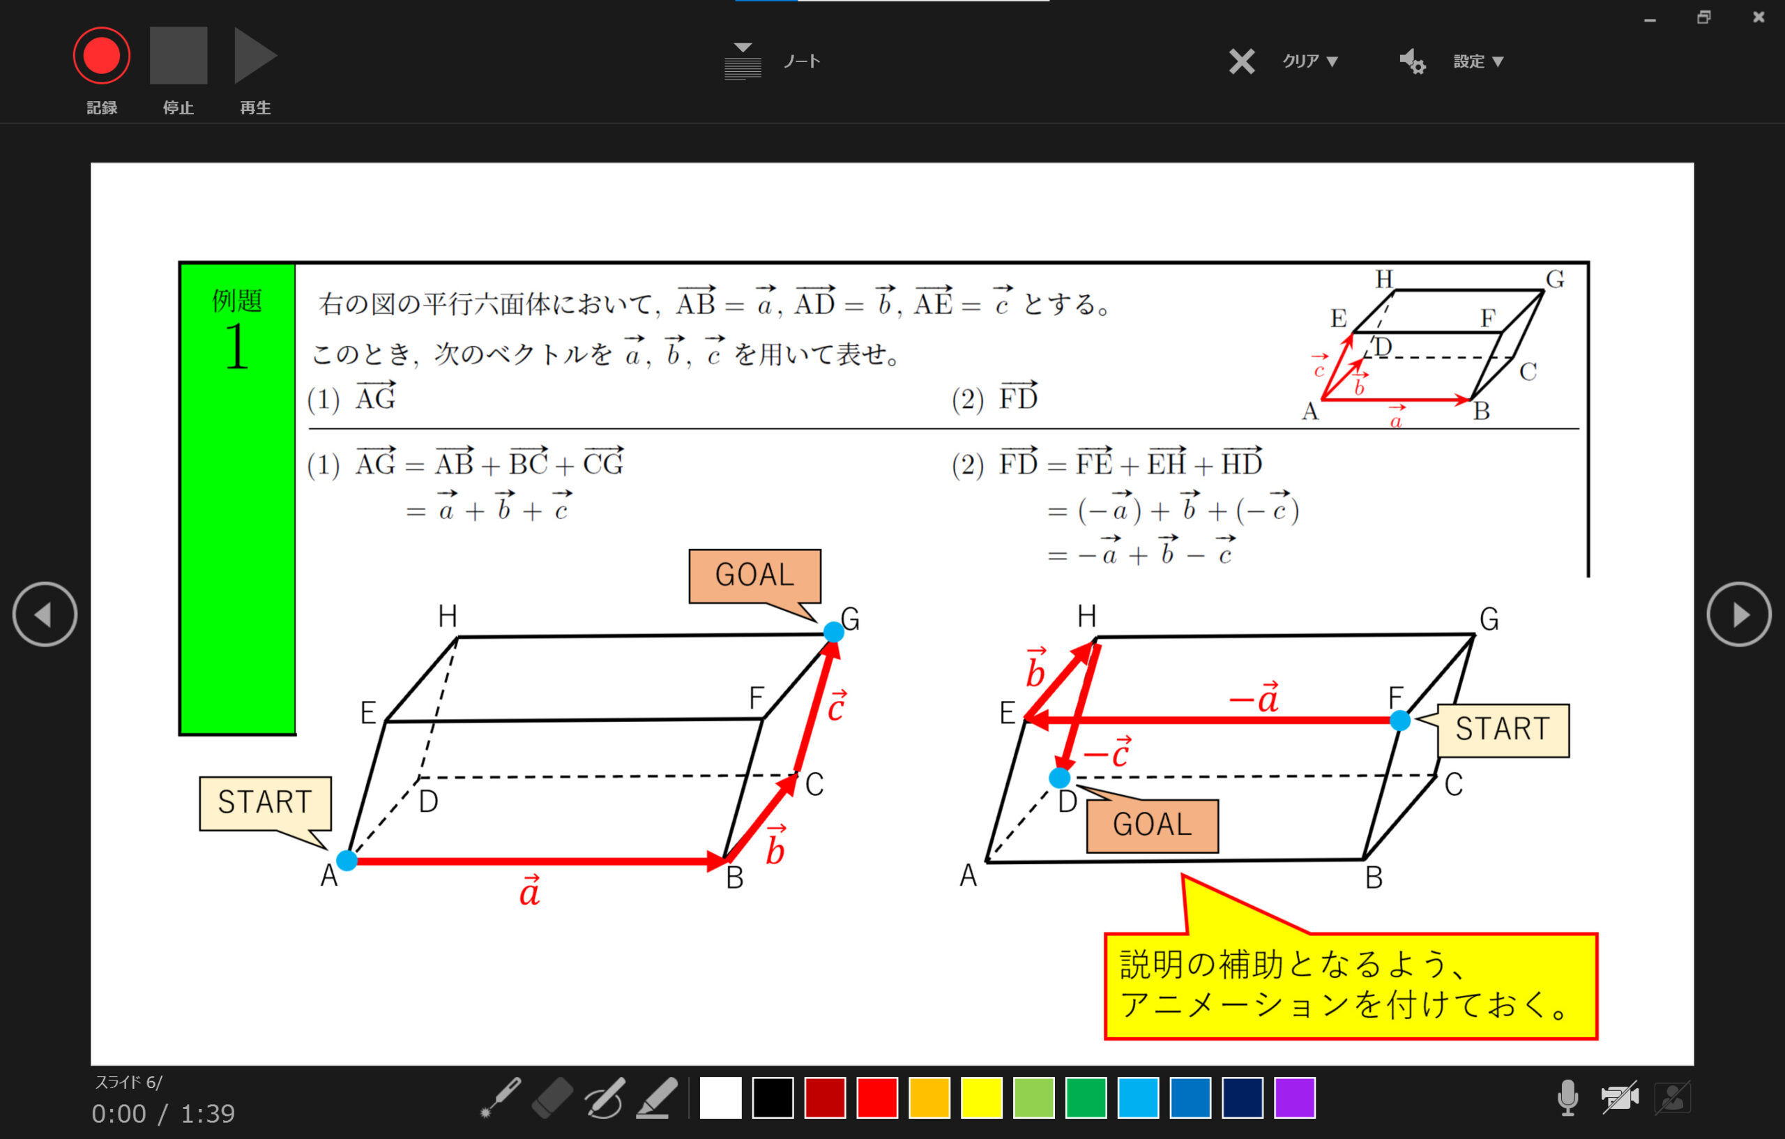Select the highlighter tool

click(657, 1097)
